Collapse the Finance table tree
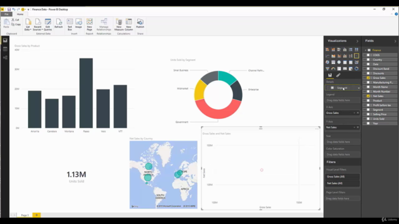 pyautogui.click(x=366, y=50)
